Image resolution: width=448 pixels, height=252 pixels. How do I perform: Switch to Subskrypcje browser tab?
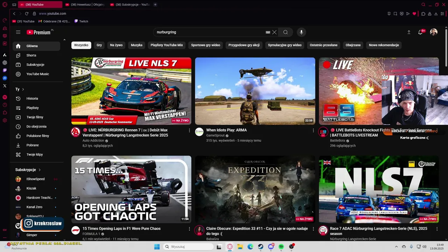pyautogui.click(x=129, y=5)
